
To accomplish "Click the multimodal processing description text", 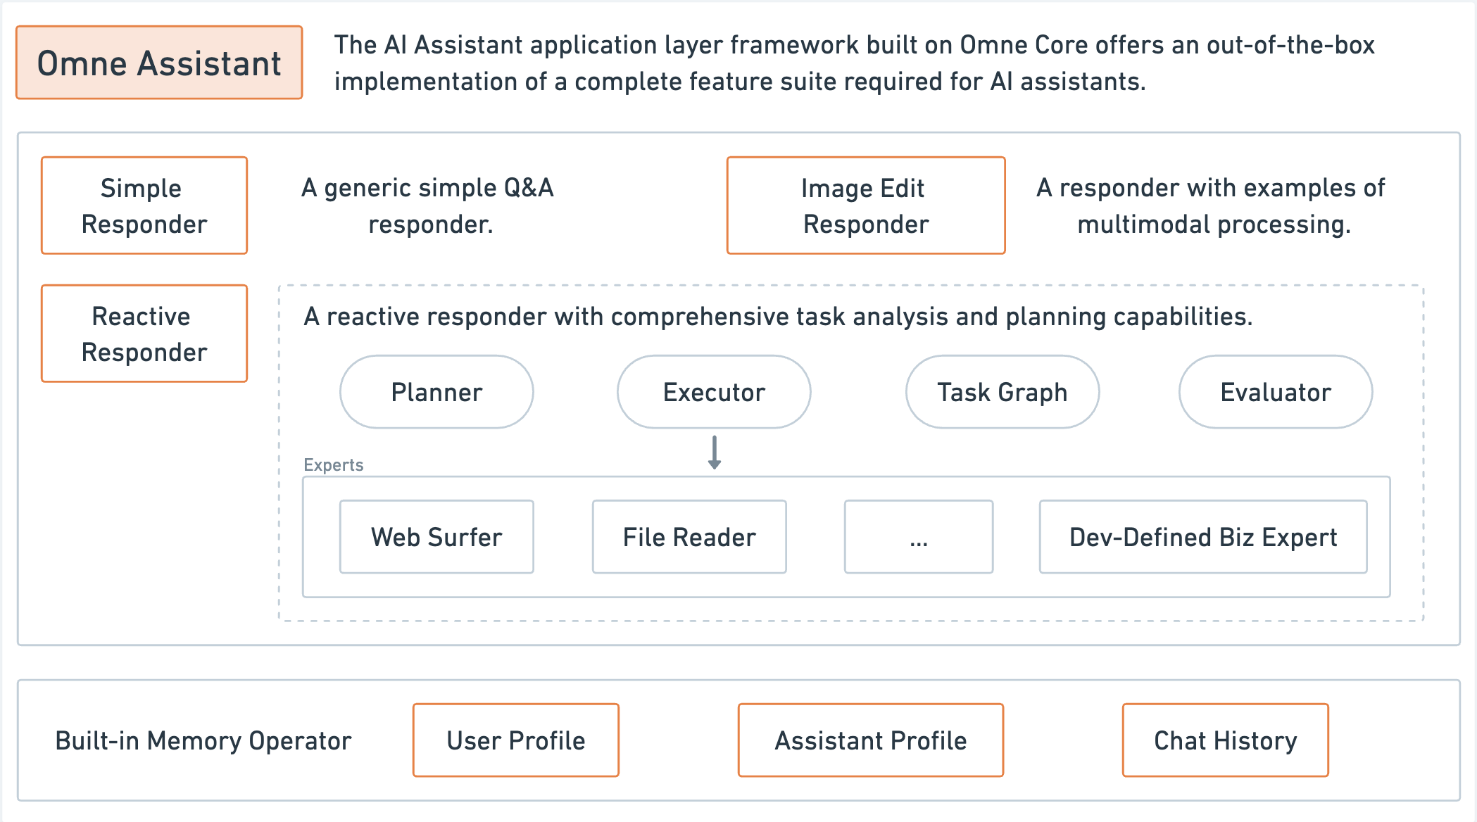I will click(1211, 205).
